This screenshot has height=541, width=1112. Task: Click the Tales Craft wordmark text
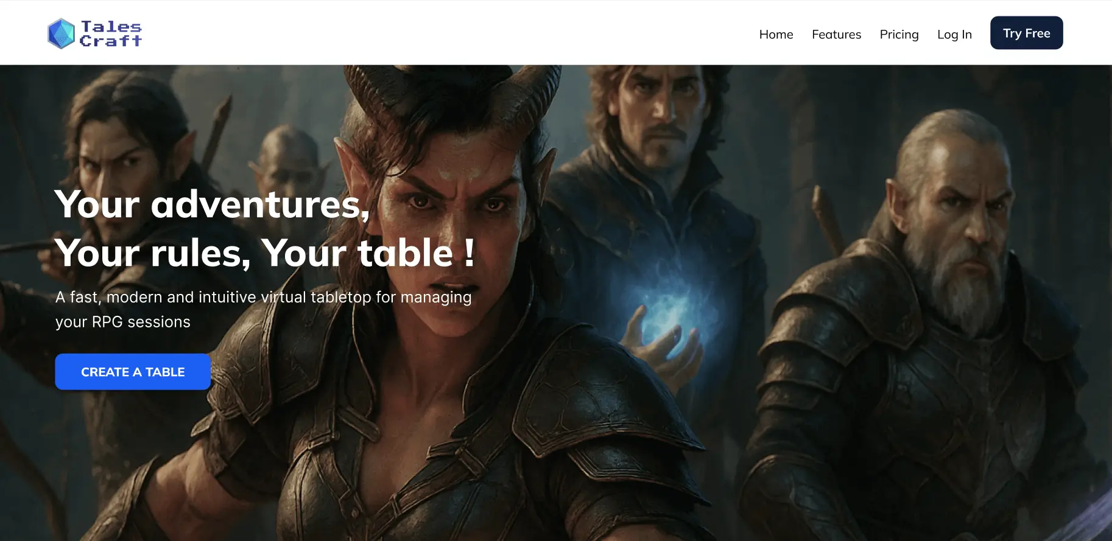pos(111,34)
